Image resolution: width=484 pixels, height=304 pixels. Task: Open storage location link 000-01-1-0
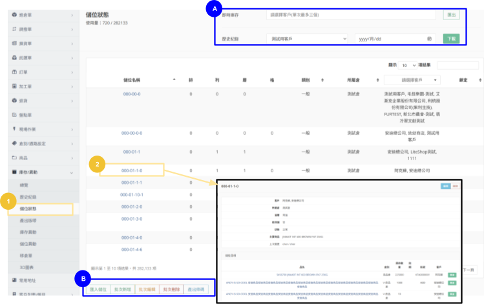(132, 170)
